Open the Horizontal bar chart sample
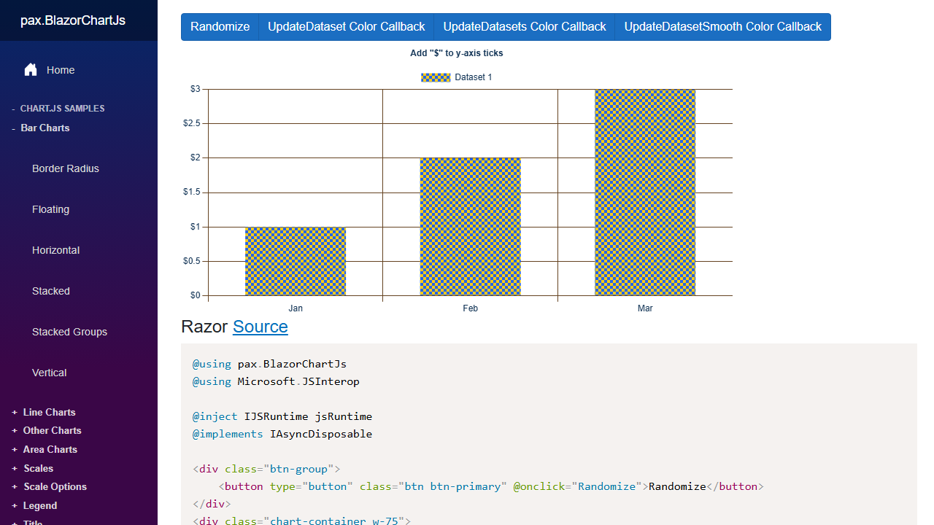 [56, 250]
